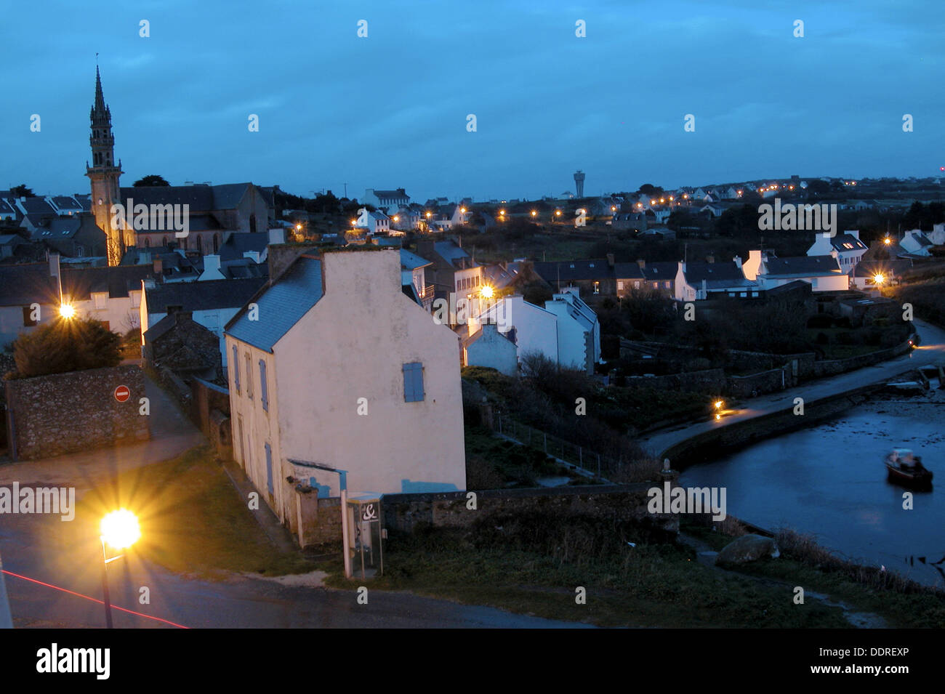Click the alamy watermark over church

click(150, 217)
